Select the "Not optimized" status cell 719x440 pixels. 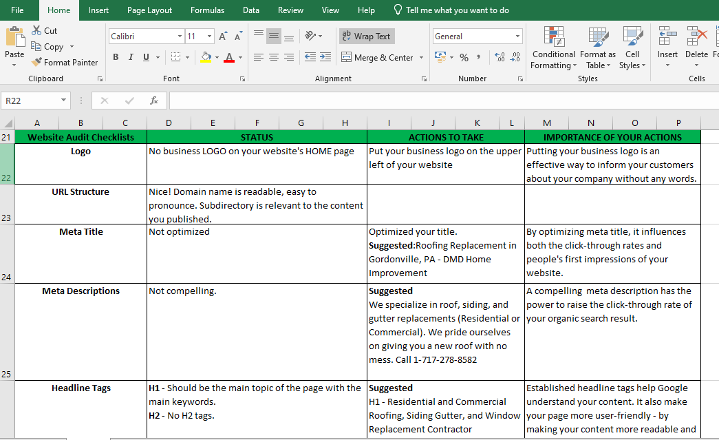(x=257, y=253)
